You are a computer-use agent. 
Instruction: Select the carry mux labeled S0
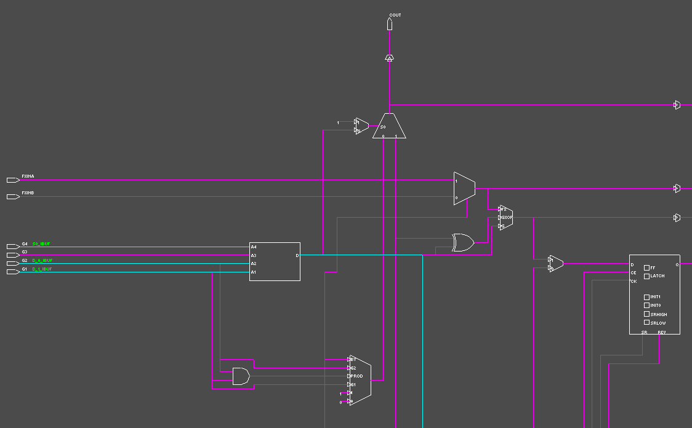click(389, 126)
